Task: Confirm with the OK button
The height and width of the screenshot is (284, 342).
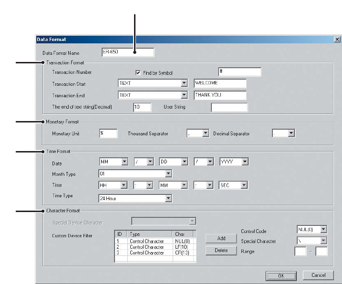Action: tap(281, 276)
